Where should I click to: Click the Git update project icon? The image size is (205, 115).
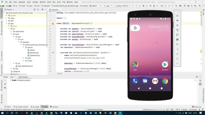(x=166, y=6)
